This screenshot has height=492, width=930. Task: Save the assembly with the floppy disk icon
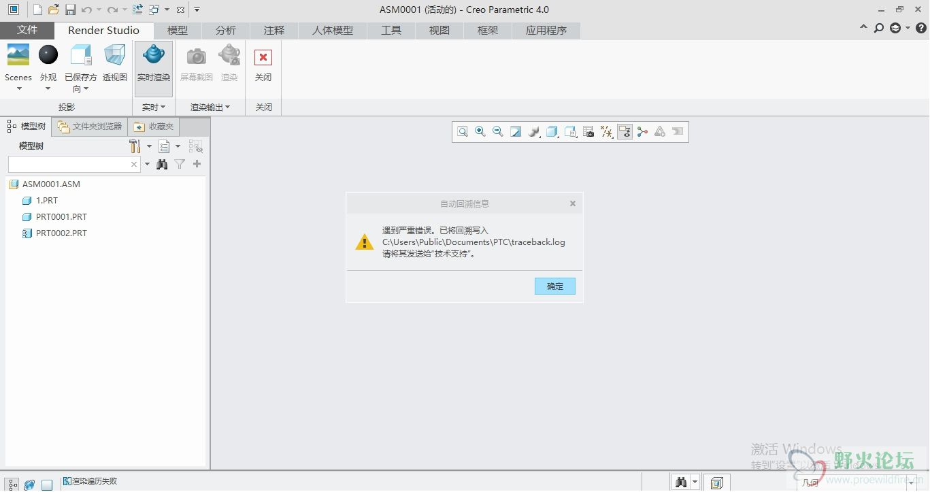(x=70, y=10)
